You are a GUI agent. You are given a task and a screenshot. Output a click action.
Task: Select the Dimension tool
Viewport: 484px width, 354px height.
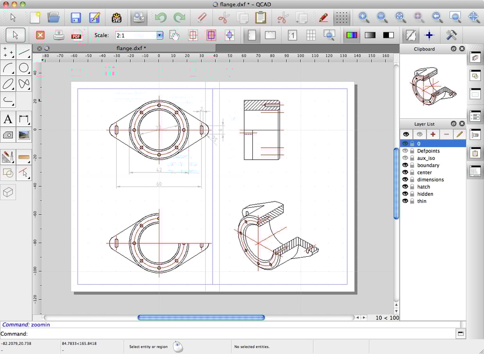[24, 119]
